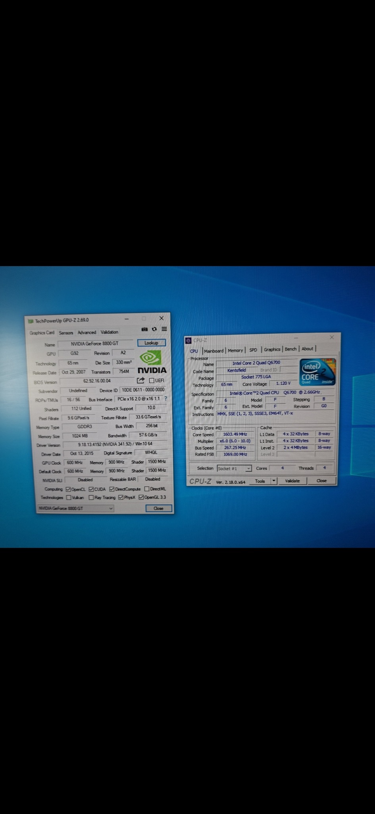Minimize the GPU-Z window
The width and height of the screenshot is (375, 814).
click(x=127, y=319)
